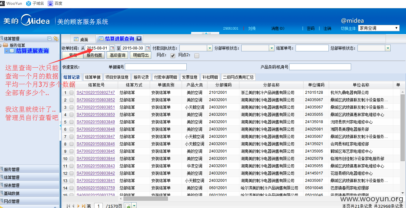Switch to 发票信息 tab
The height and width of the screenshot is (208, 406).
click(190, 77)
